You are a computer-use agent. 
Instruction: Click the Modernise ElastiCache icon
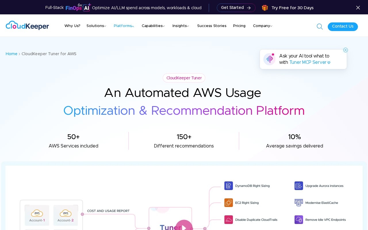pyautogui.click(x=299, y=203)
